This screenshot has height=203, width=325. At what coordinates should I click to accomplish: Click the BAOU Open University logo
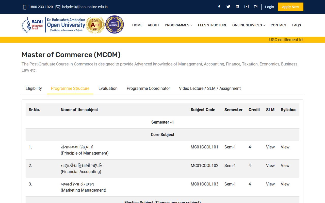tap(54, 25)
